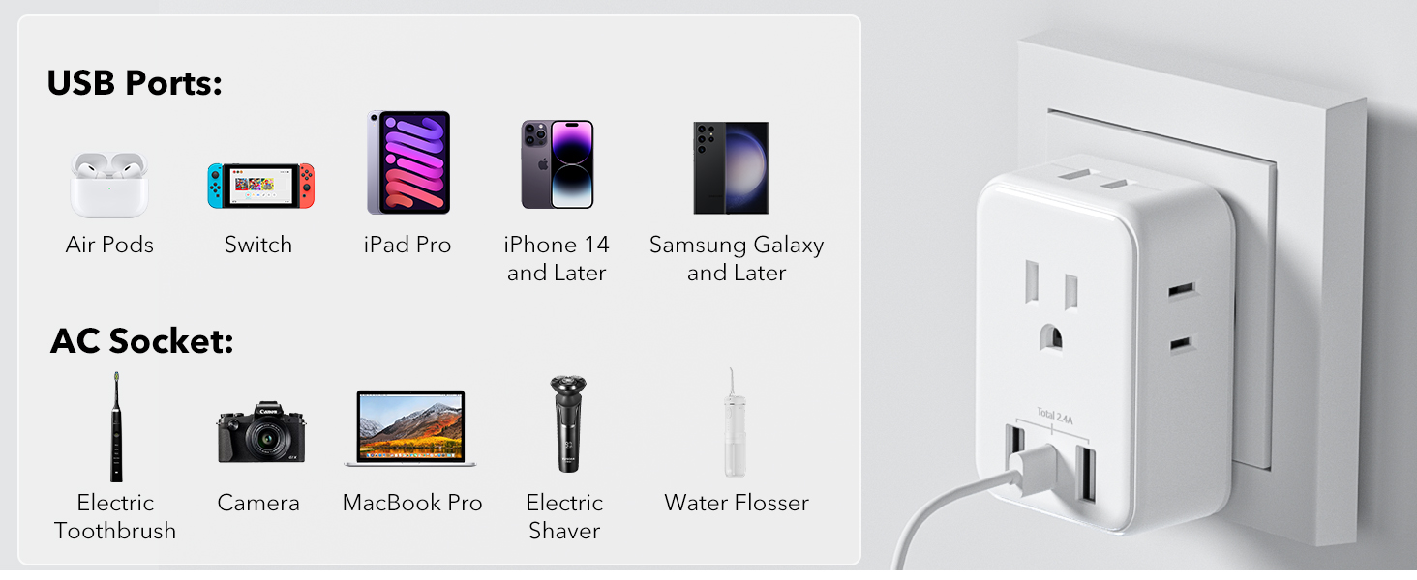This screenshot has height=580, width=1417.
Task: Click the Canon camera image
Action: coord(260,432)
